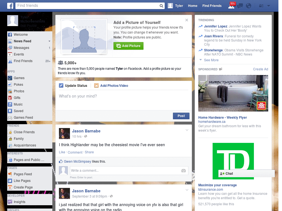Expand See More trending topics

tap(211, 60)
